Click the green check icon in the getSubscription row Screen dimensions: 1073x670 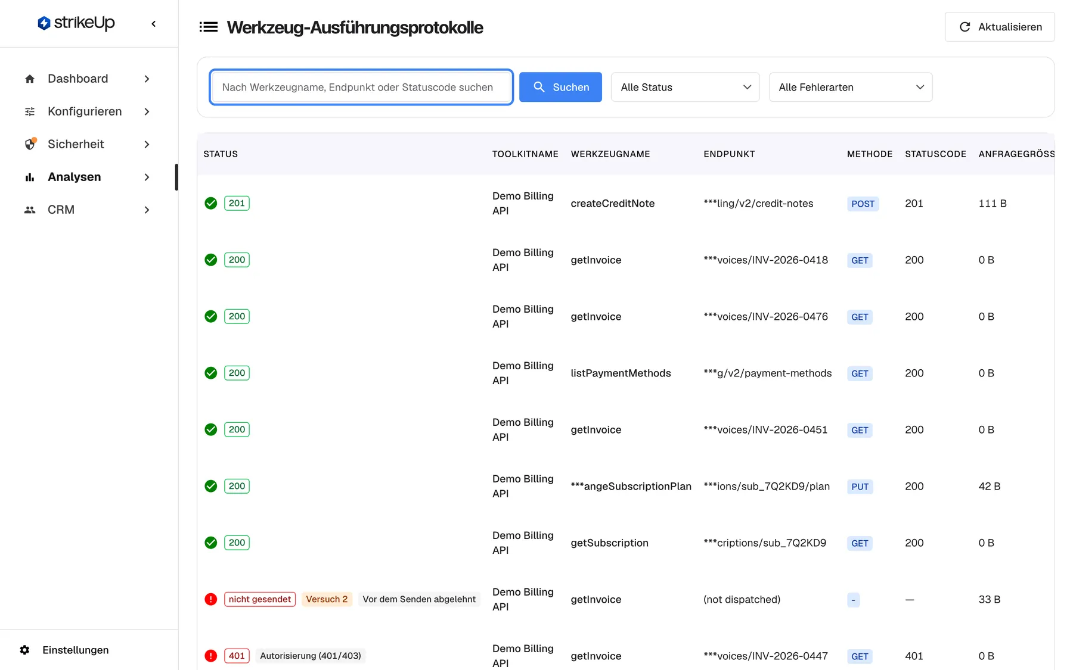[211, 543]
